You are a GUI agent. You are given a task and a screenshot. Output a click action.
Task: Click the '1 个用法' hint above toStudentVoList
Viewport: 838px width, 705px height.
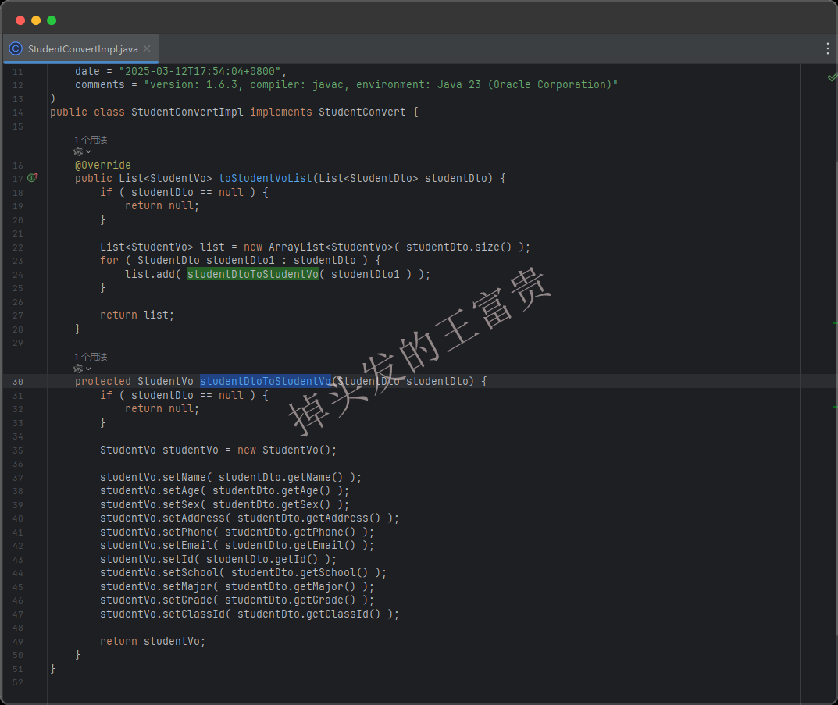91,140
